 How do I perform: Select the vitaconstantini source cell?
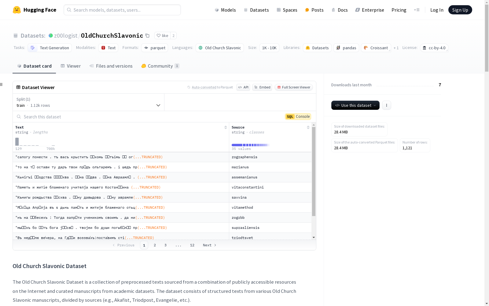point(270,187)
